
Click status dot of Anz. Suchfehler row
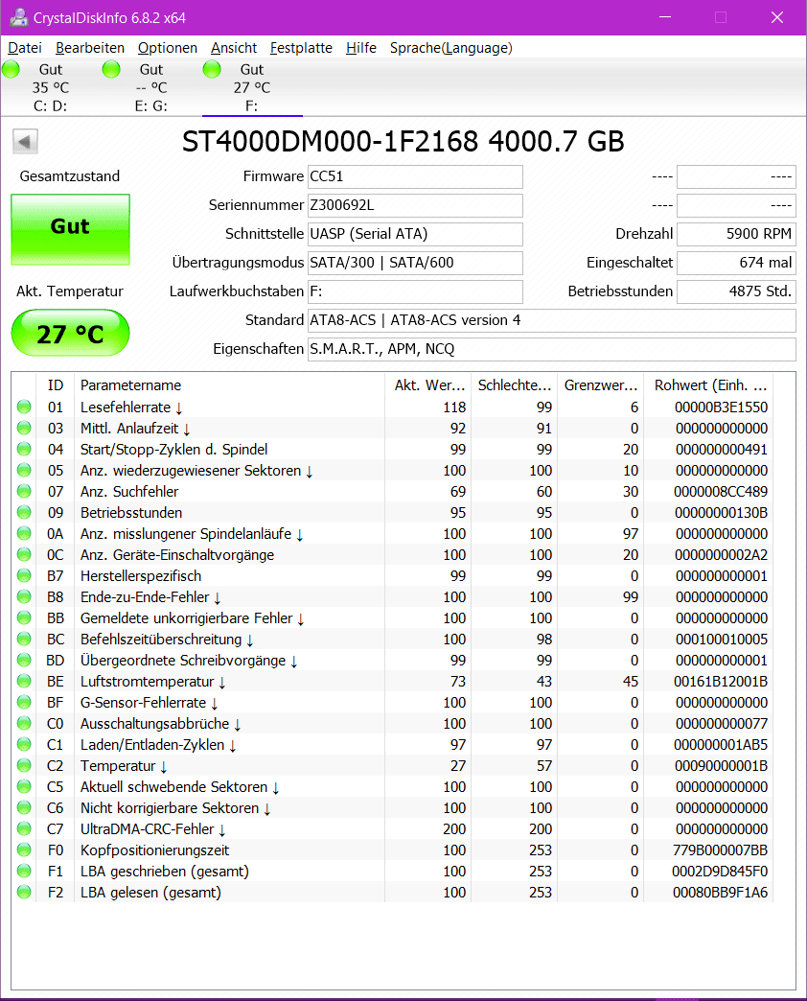[24, 491]
